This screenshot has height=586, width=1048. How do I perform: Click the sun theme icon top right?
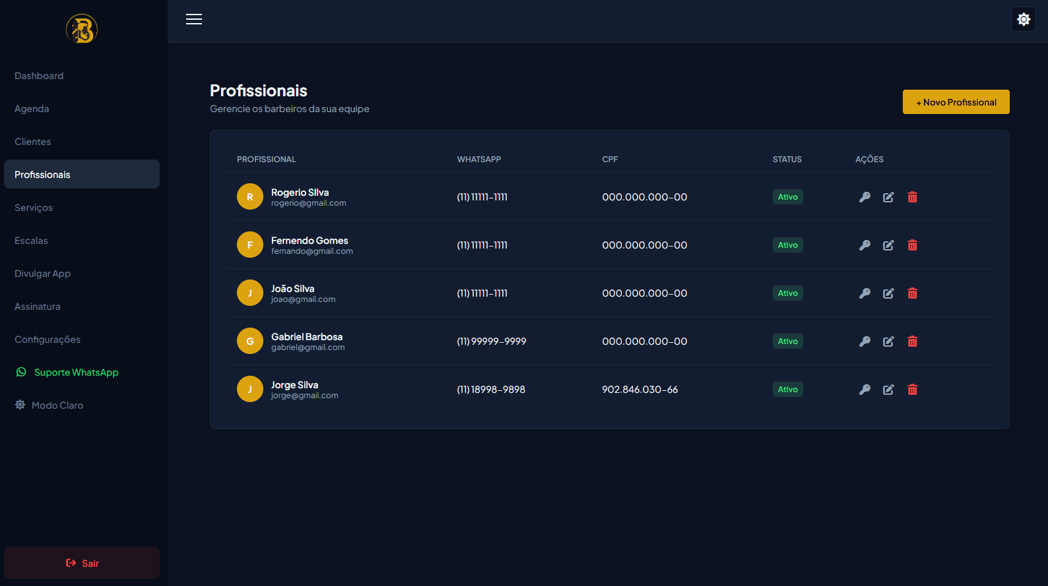[x=1024, y=19]
